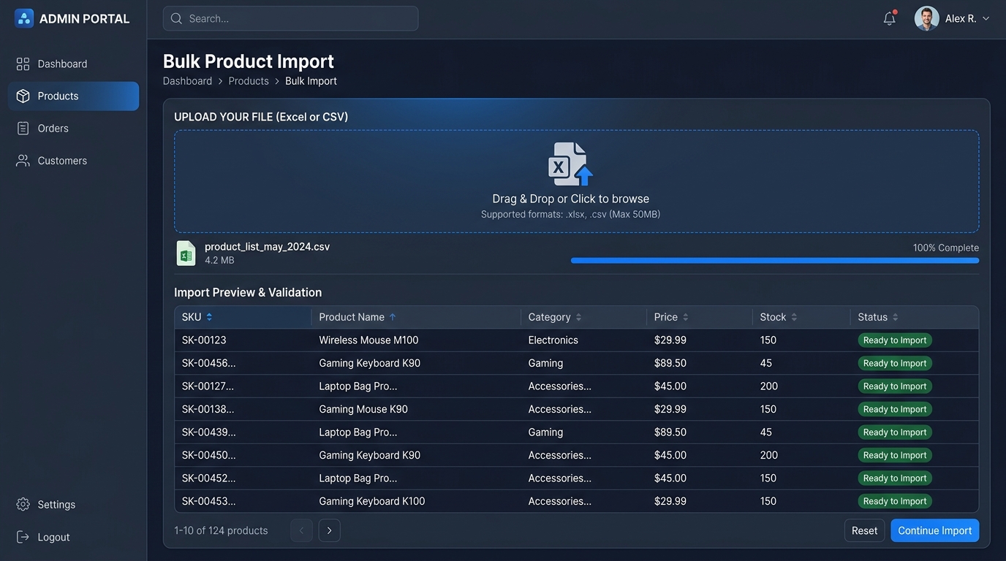1006x561 pixels.
Task: Click the Logout icon in sidebar
Action: tap(23, 537)
